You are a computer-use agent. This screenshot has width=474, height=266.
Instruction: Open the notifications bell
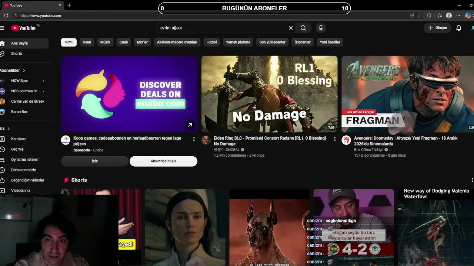click(x=459, y=28)
